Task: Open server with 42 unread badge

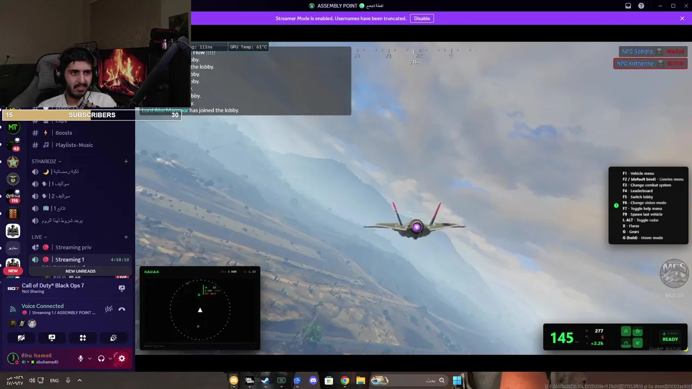Action: pyautogui.click(x=13, y=144)
